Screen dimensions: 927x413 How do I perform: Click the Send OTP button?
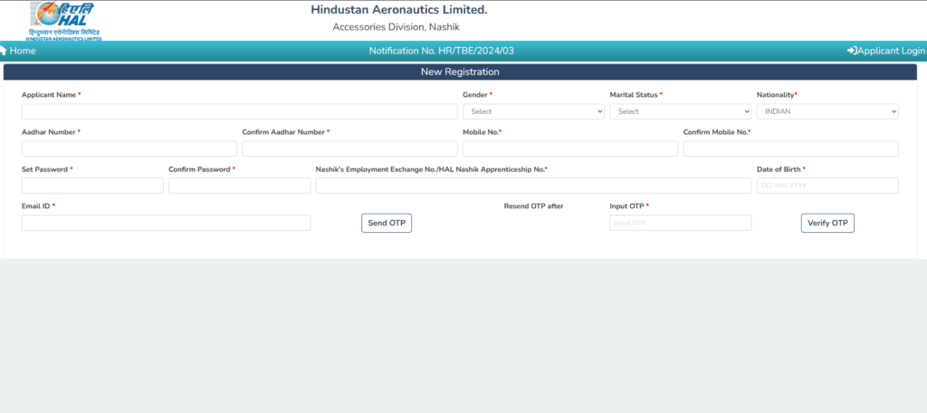pyautogui.click(x=387, y=223)
